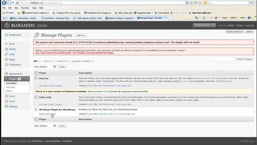Screen dimensions: 257x145
Task: Click Activate under Akismet
Action: click(43, 86)
